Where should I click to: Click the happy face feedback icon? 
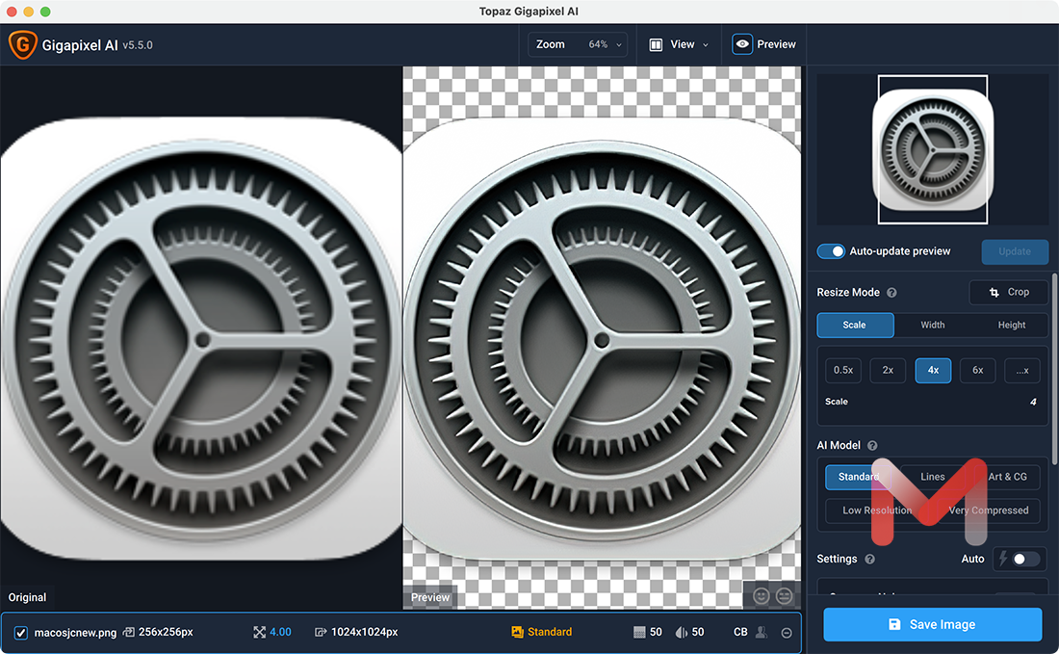(762, 596)
